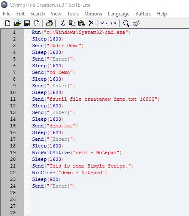Click WinWaitActive keyword on line 19

coord(51,152)
